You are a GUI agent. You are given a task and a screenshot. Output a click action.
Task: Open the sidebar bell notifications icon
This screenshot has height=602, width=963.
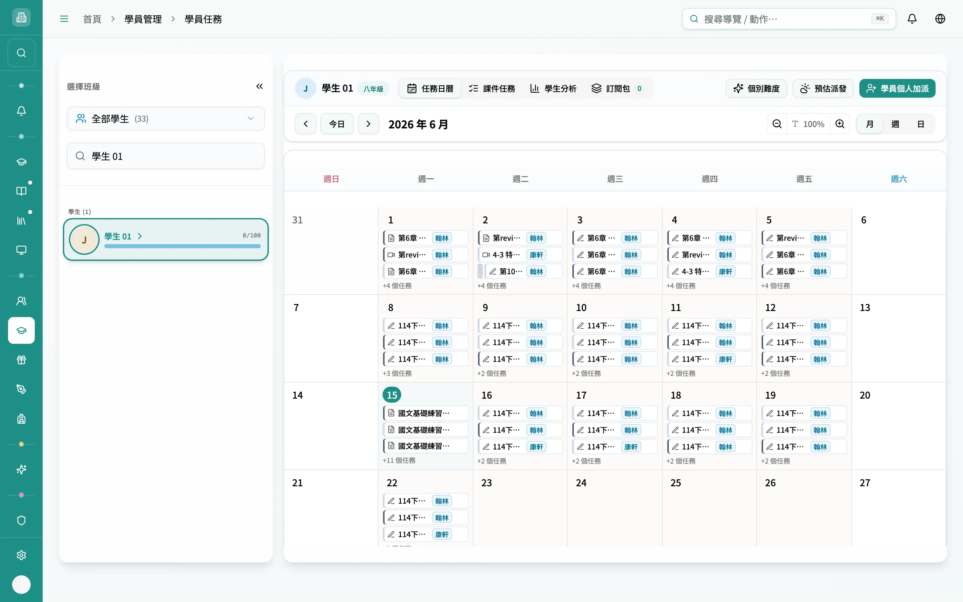(x=21, y=111)
